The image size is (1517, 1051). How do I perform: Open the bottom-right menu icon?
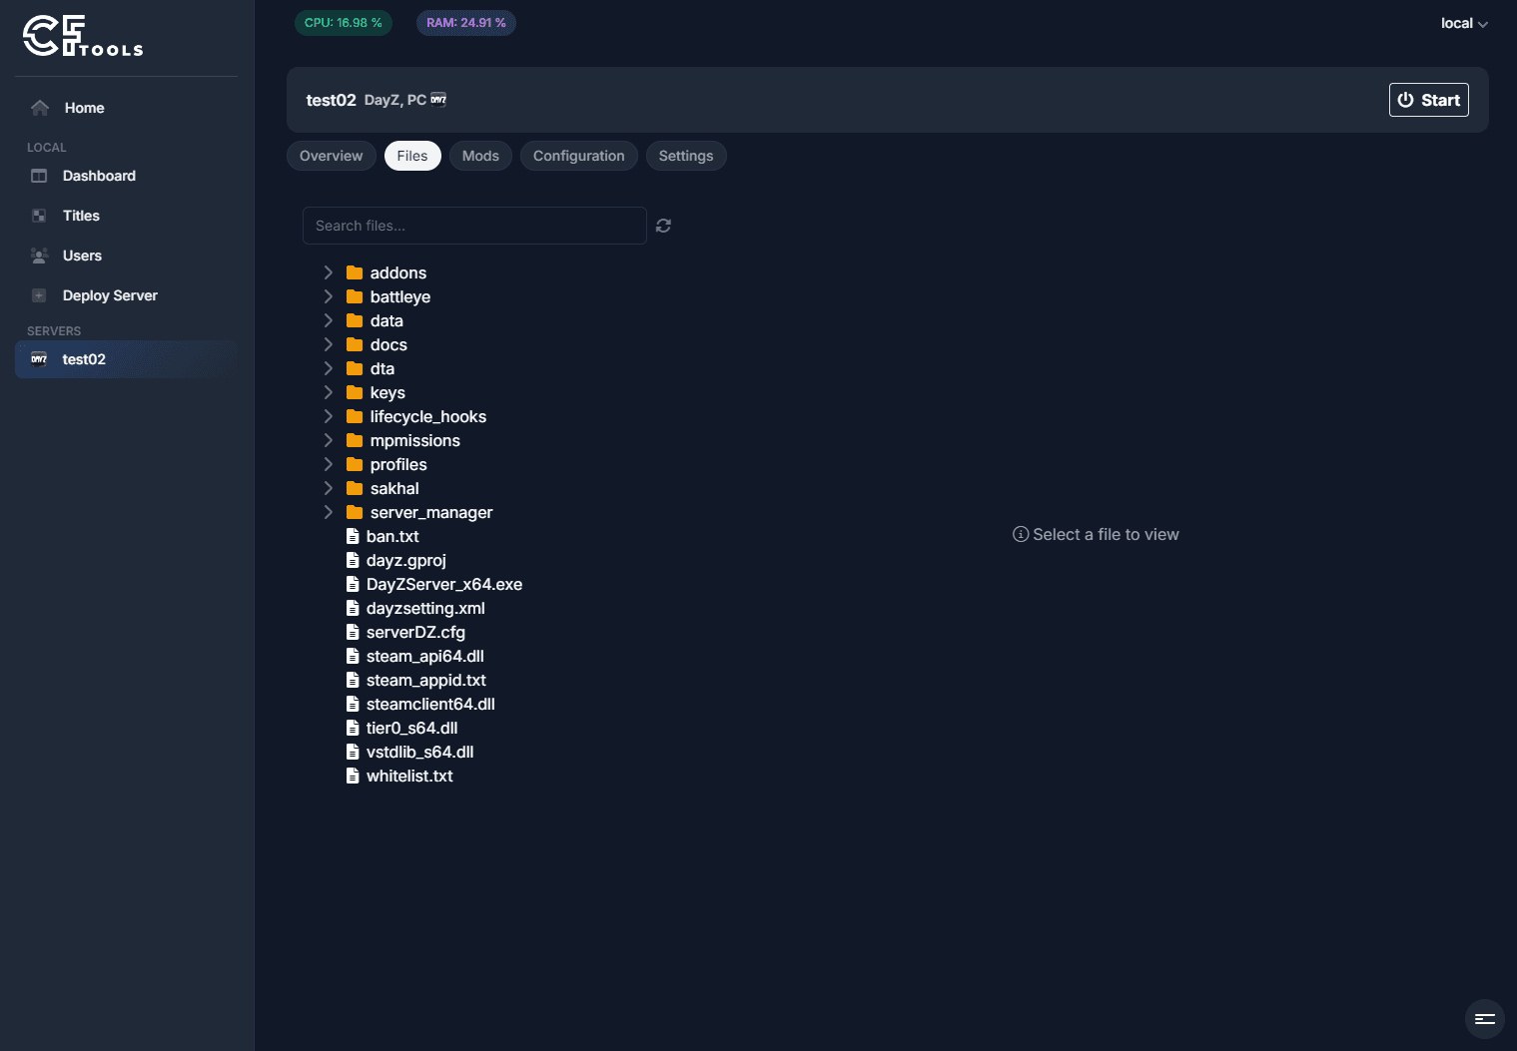tap(1484, 1019)
